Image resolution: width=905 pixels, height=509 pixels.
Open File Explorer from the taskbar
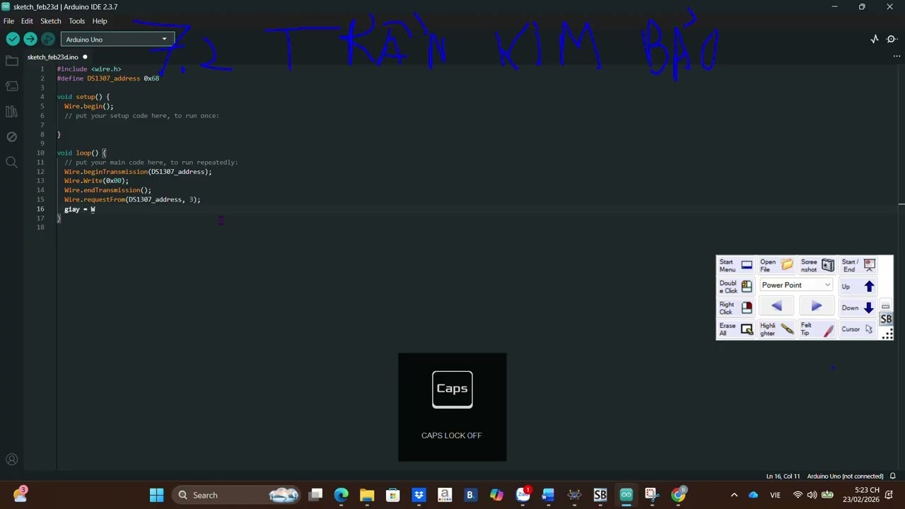click(367, 495)
